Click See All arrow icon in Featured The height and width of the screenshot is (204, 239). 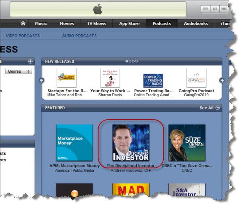pyautogui.click(x=217, y=108)
